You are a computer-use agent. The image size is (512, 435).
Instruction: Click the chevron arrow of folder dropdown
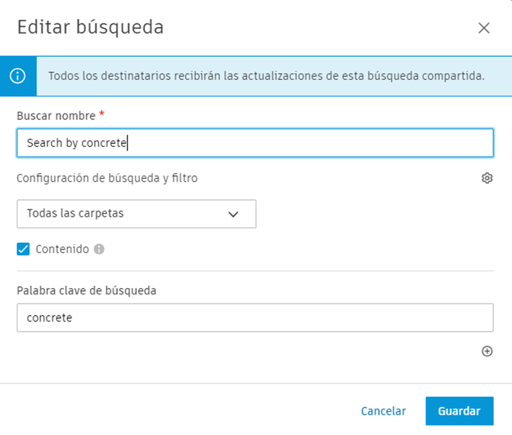click(233, 214)
